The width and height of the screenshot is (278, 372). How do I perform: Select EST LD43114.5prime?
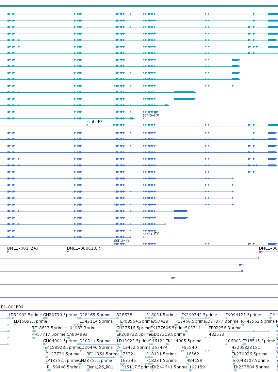point(96,321)
